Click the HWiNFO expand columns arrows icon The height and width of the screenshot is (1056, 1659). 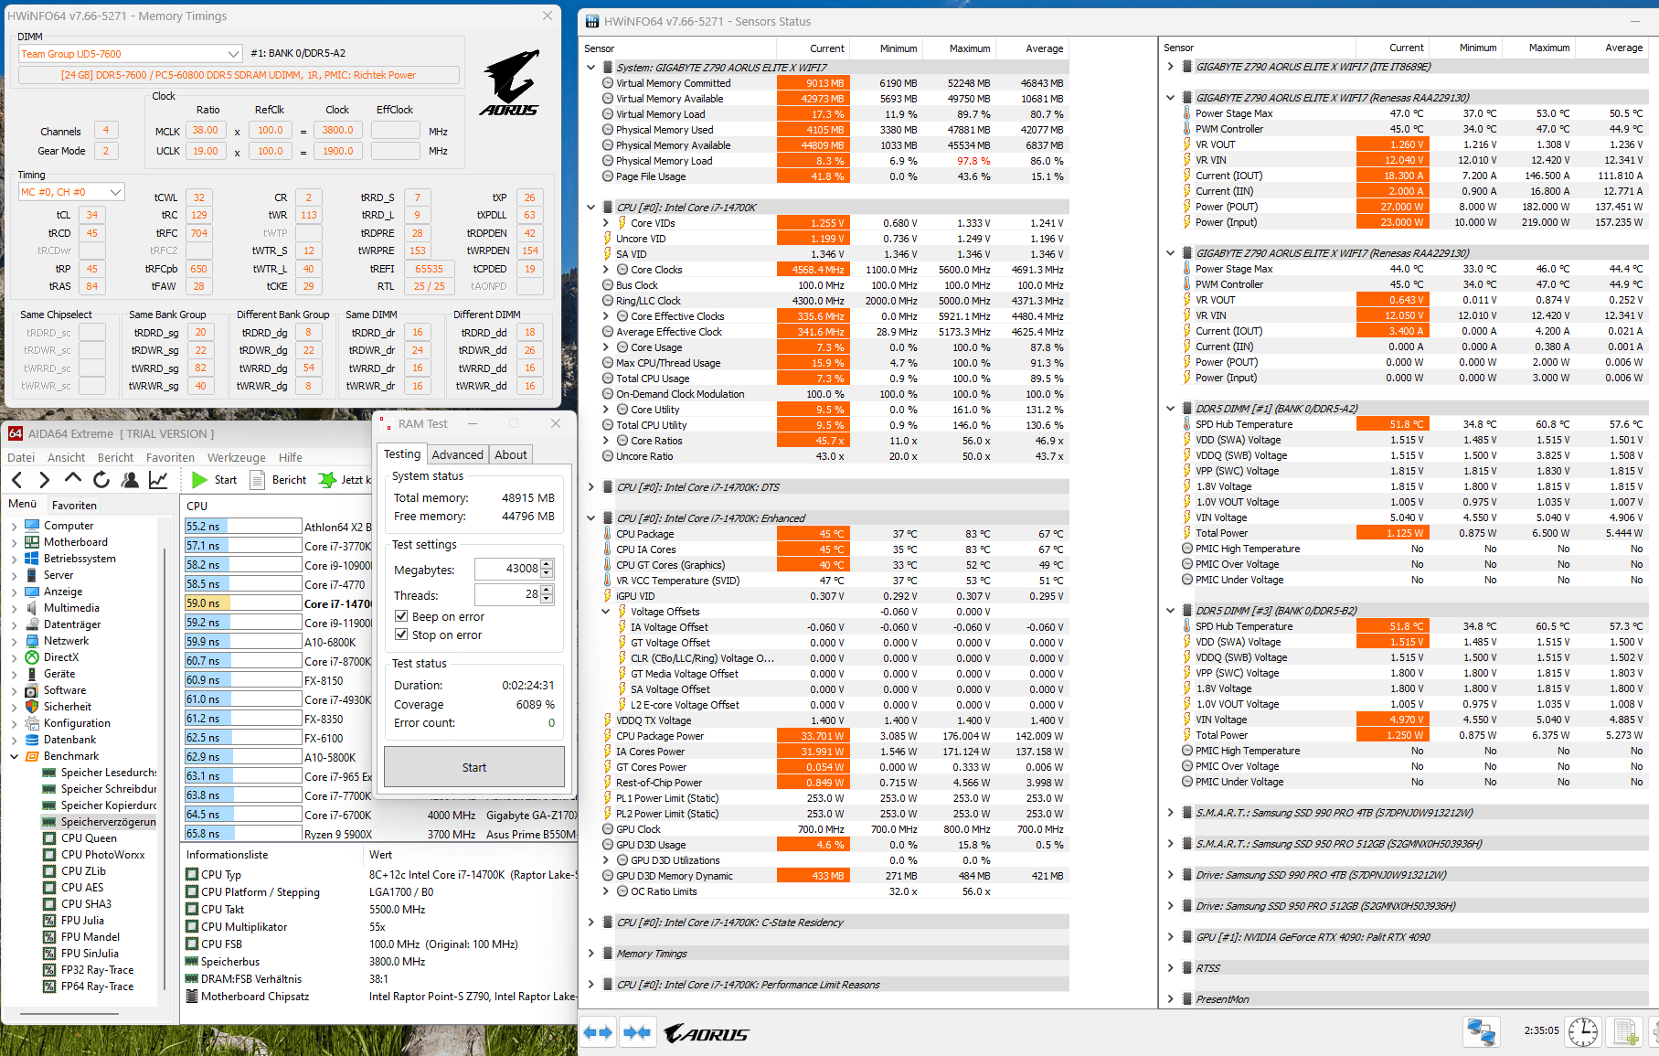point(598,1032)
